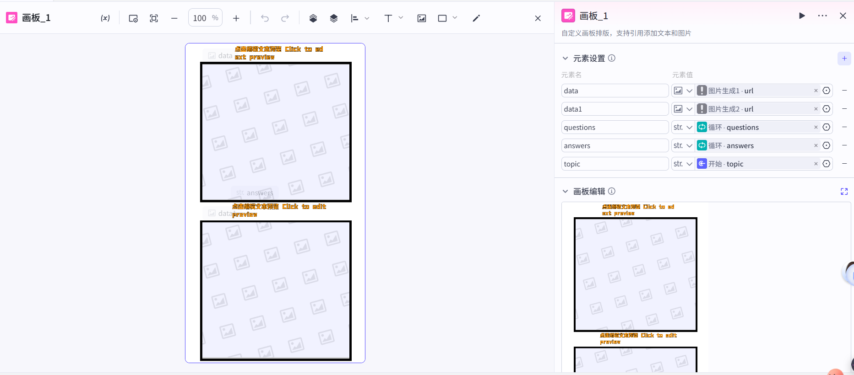
Task: Clear the 循环 · questions value
Action: click(x=816, y=127)
